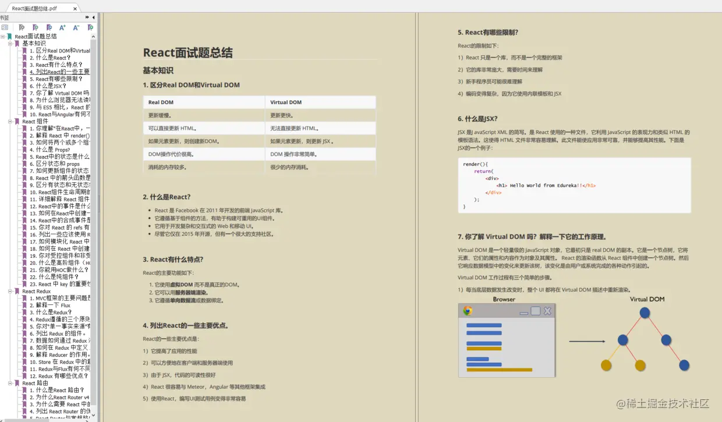Click the Hello World from Edureka code line
Screen dimensions: 722x422
pos(546,185)
